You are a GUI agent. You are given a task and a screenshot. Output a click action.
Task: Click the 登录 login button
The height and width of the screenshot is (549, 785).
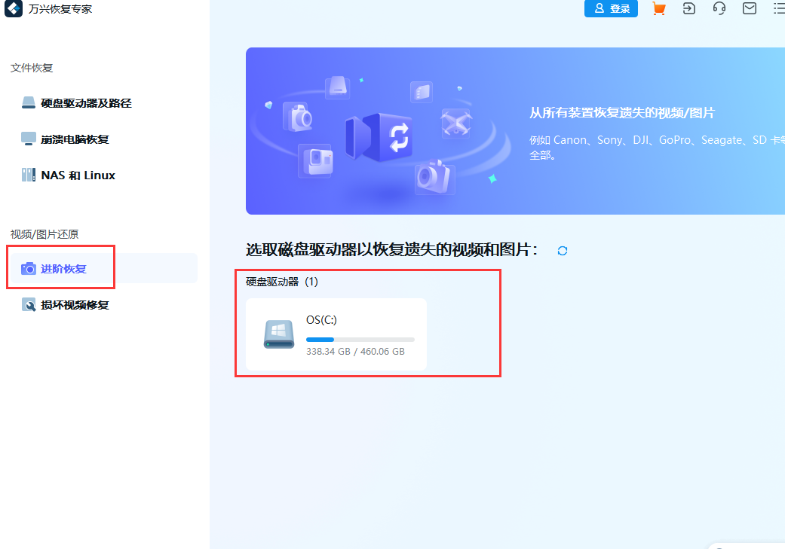pyautogui.click(x=611, y=9)
